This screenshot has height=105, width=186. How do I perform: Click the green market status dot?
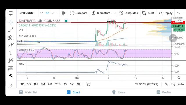[66, 21]
